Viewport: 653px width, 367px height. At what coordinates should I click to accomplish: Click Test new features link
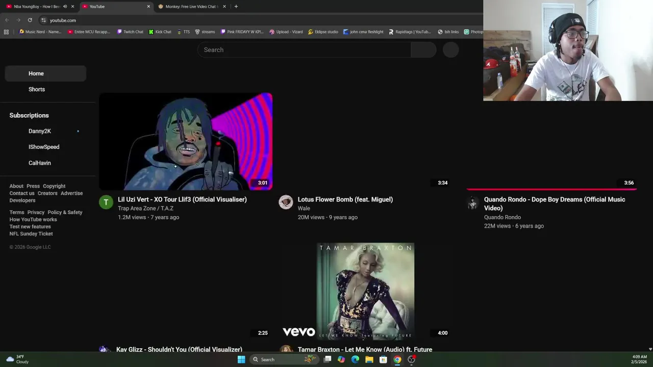coord(30,226)
